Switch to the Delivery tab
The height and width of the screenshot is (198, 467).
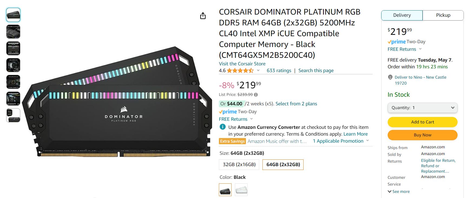pos(402,15)
